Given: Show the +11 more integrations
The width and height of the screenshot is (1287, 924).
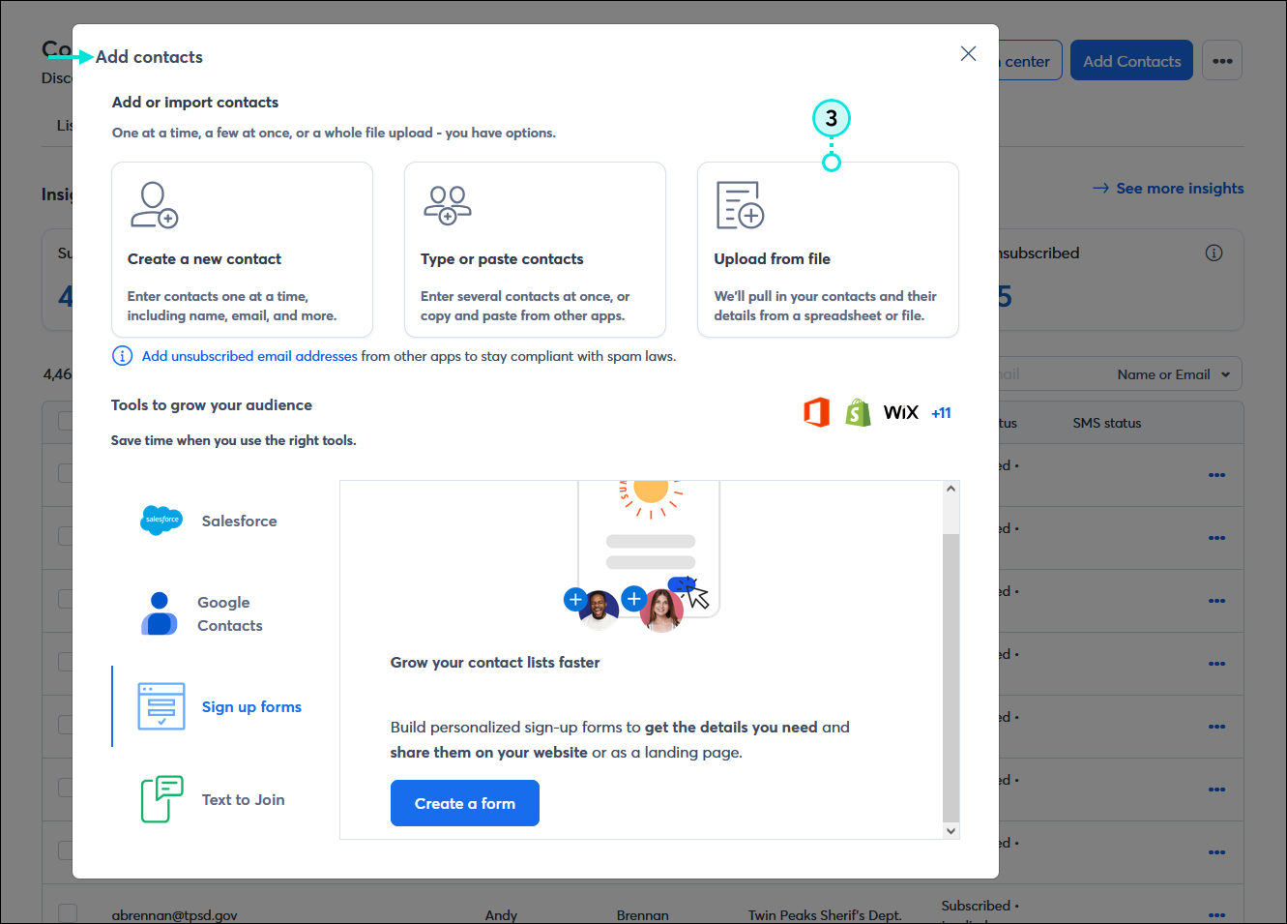Looking at the screenshot, I should tap(941, 413).
